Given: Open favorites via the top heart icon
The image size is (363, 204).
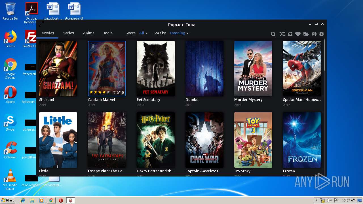Looking at the screenshot, I should [x=298, y=34].
